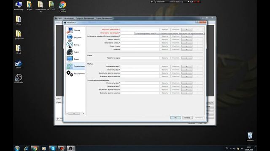Focus the Перейти на сцену hotkey field
Image resolution: width=270 pixels, height=151 pixels.
[140, 58]
